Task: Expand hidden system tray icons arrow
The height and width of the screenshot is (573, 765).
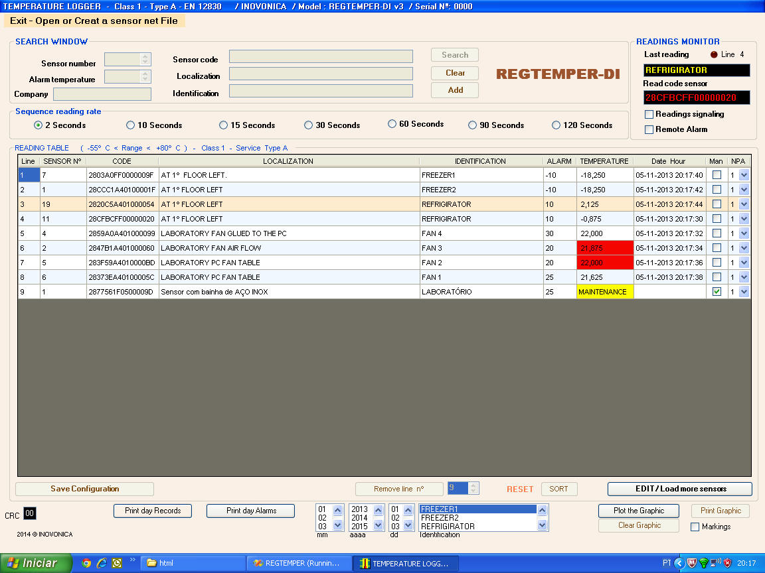Action: pyautogui.click(x=679, y=563)
